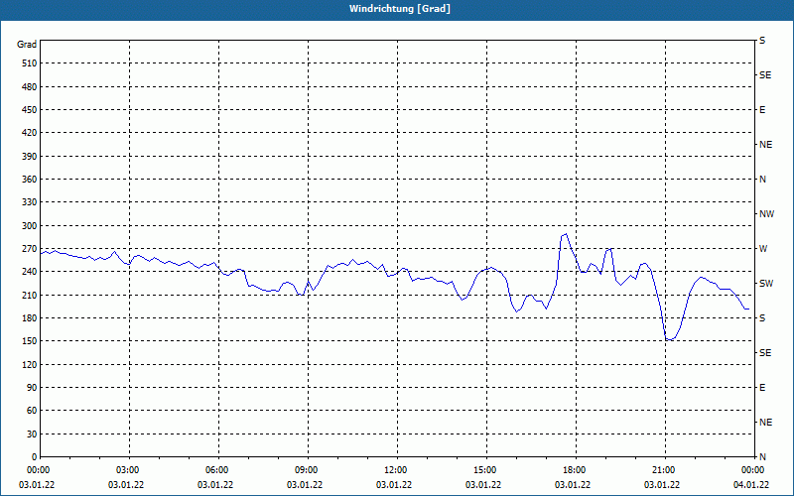Select the 270 degree axis label
Viewport: 794px width, 496px height.
pyautogui.click(x=30, y=249)
